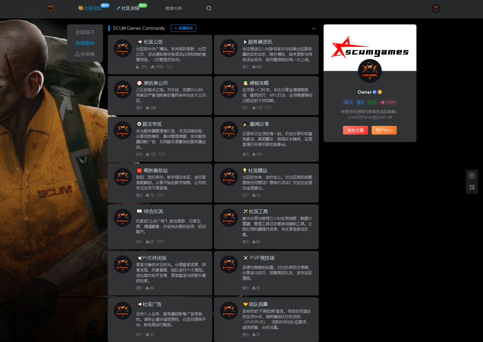
Task: Click the 社区公告 board avatar icon
Action: click(123, 48)
